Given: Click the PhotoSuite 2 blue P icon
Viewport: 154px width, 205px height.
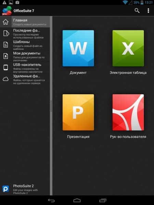Looking at the screenshot, I should click(x=5, y=189).
